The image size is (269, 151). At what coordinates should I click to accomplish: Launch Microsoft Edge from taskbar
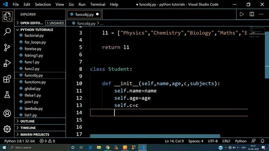tap(90, 147)
